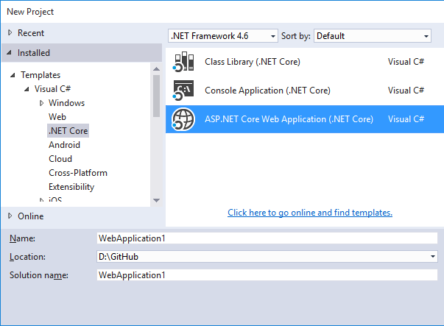Viewport: 444px width, 326px height.
Task: Click the tree scrollbar down arrow
Action: pos(156,200)
